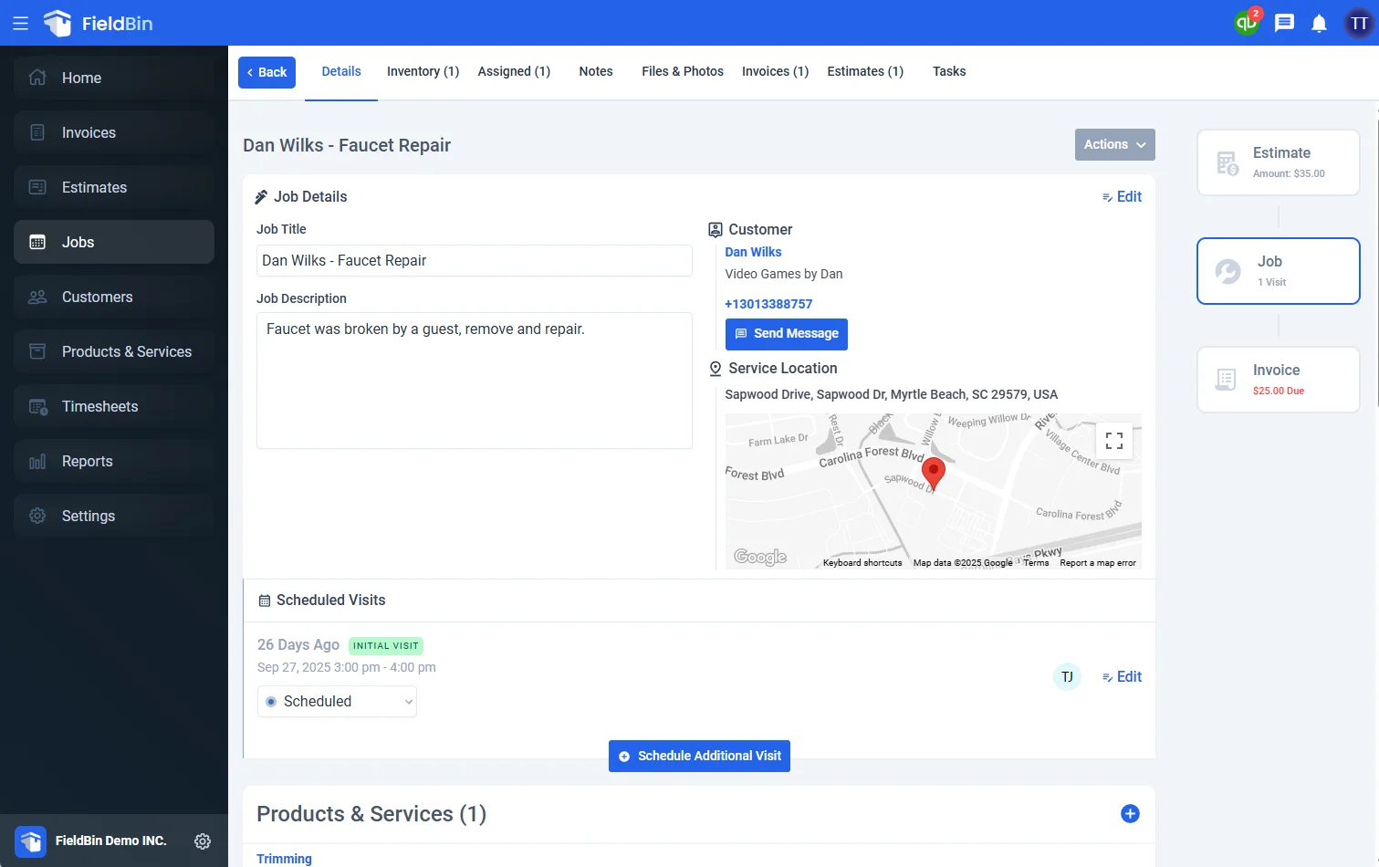
Task: Switch to the Estimates (1) tab
Action: click(x=865, y=71)
